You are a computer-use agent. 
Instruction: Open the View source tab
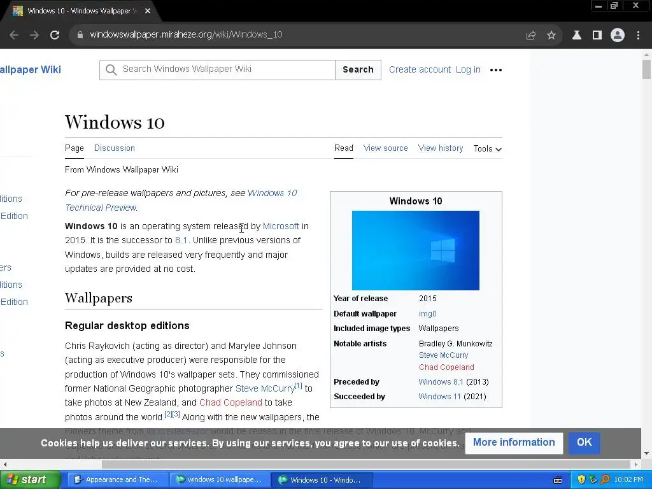[385, 148]
